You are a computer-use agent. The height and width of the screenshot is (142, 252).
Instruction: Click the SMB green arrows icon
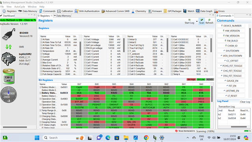click(9, 47)
